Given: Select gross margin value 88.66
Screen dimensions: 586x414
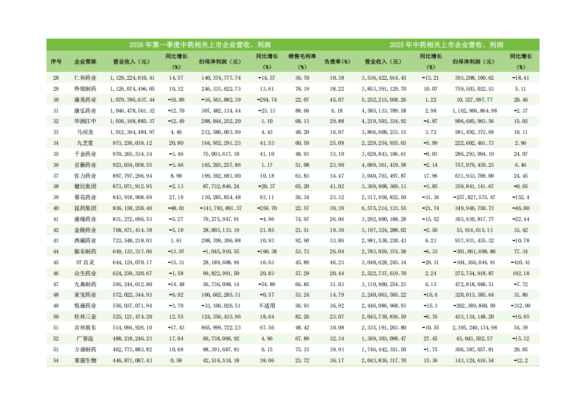Looking at the screenshot, I should (x=302, y=111).
